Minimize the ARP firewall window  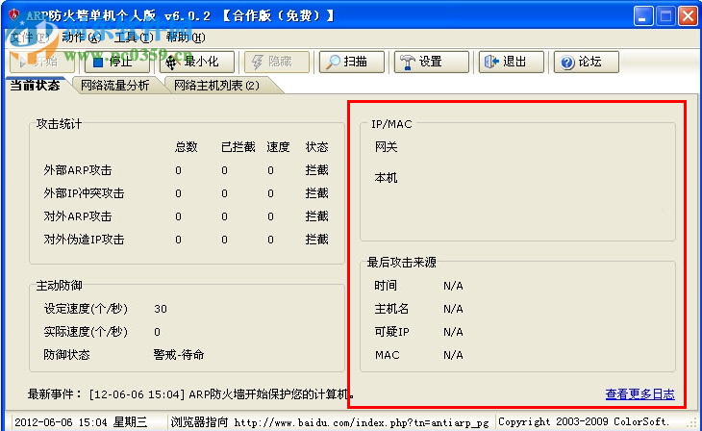tap(643, 16)
